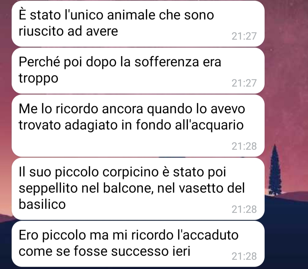Tap the 'Perché poi dopo la sofferenza' message

[138, 71]
